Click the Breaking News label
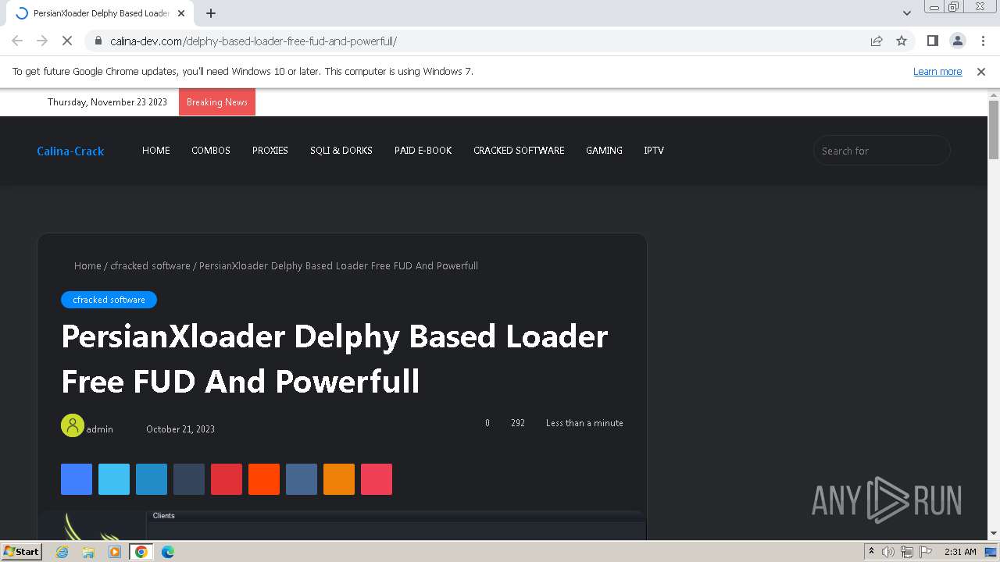 (x=217, y=102)
